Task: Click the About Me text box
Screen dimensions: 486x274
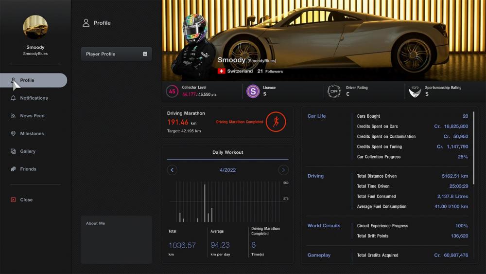Action: coord(116,239)
